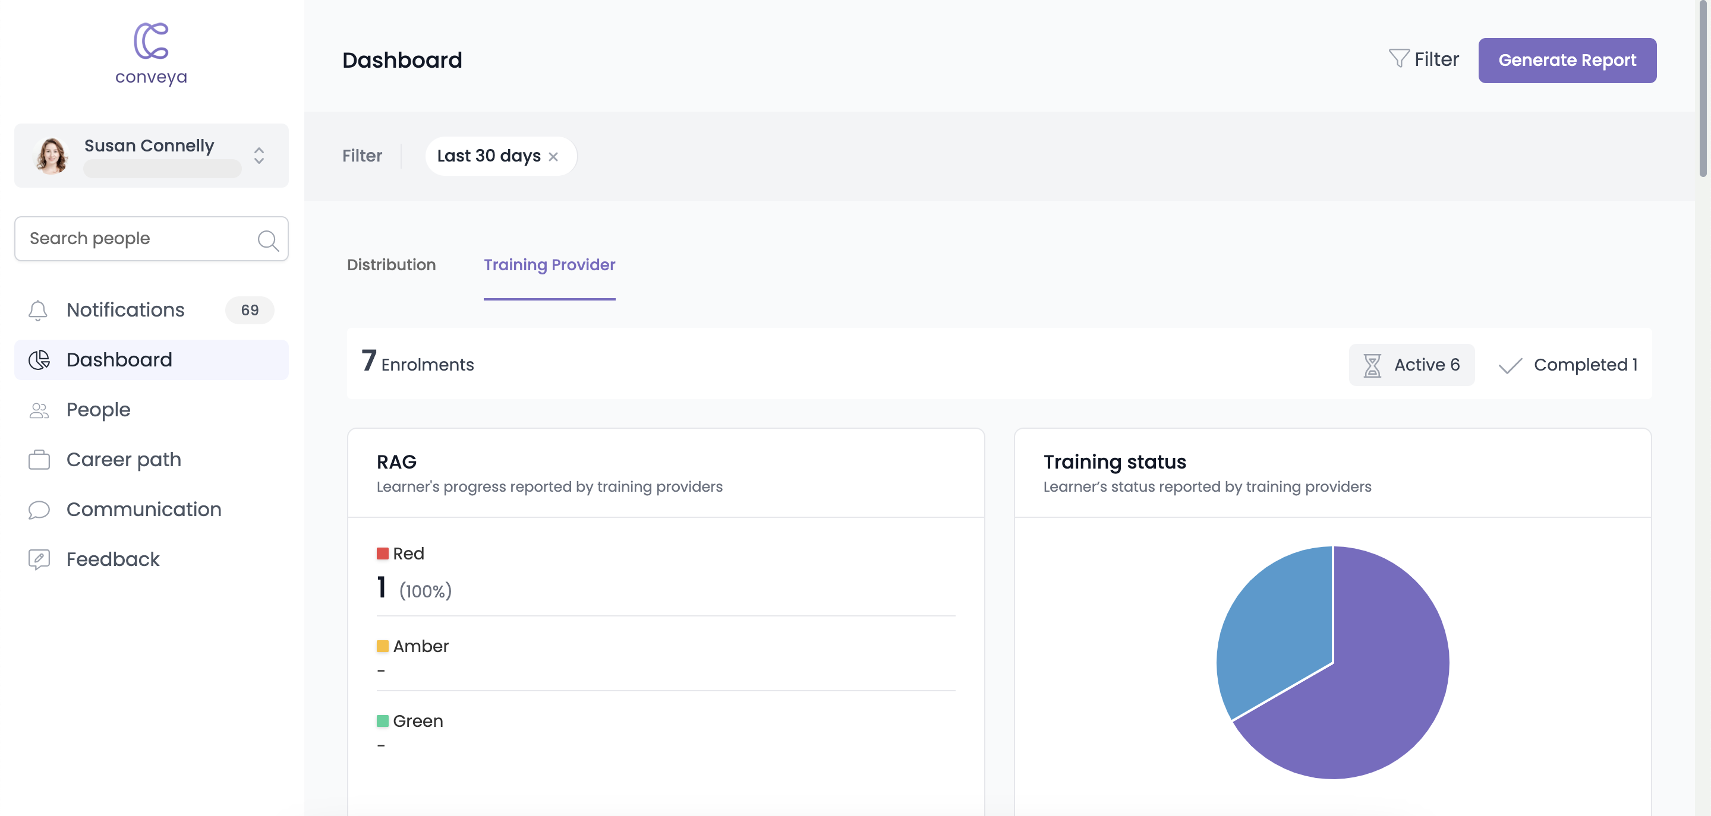
Task: Show Completed 1 enrolments
Action: [1568, 365]
